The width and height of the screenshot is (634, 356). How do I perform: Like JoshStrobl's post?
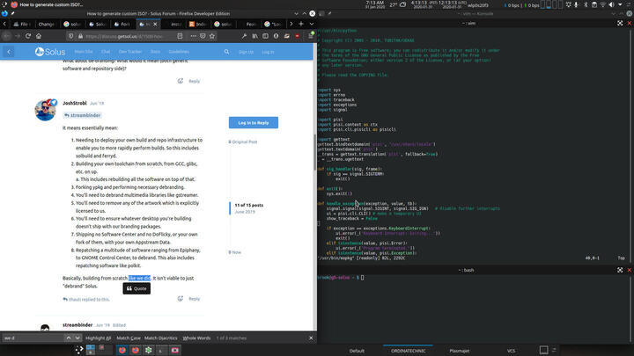[181, 299]
